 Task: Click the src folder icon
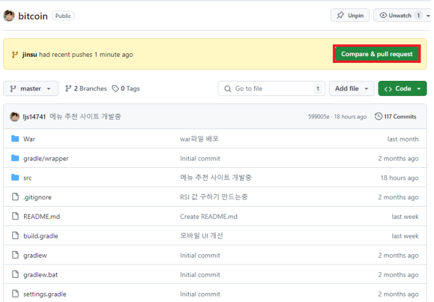(x=15, y=177)
